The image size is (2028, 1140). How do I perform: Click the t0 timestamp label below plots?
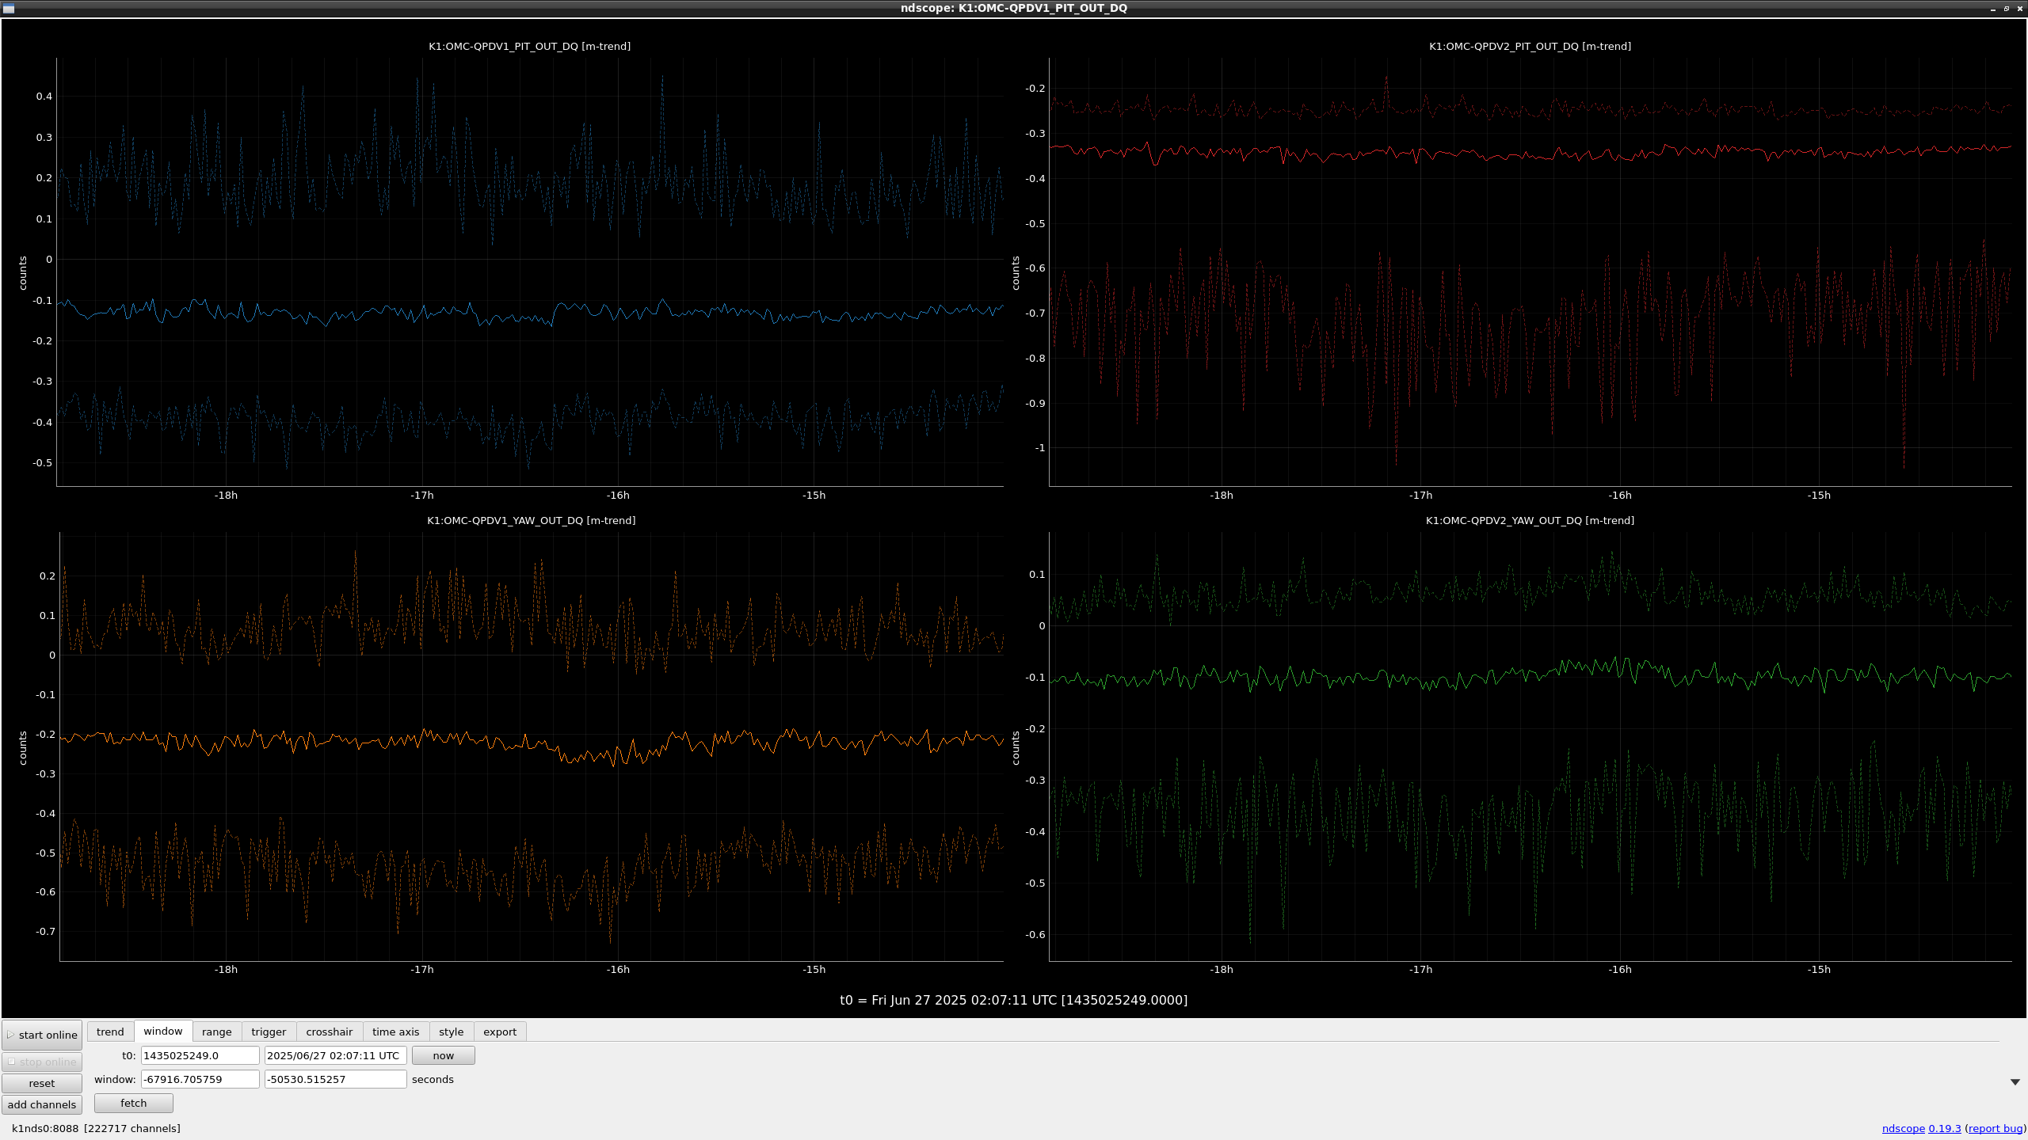[x=1013, y=1000]
